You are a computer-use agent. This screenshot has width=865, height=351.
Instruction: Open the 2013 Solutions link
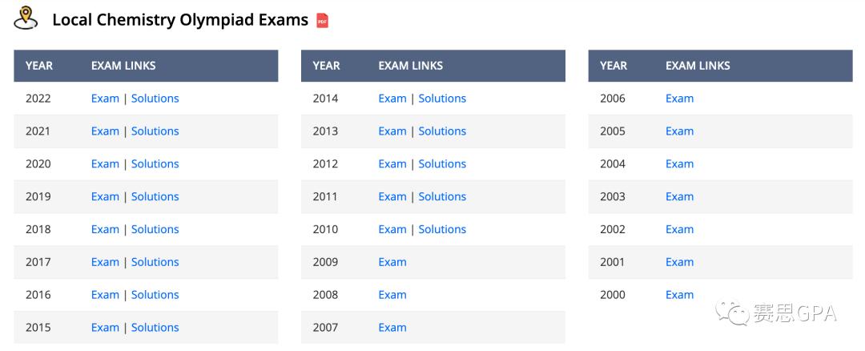click(x=442, y=131)
